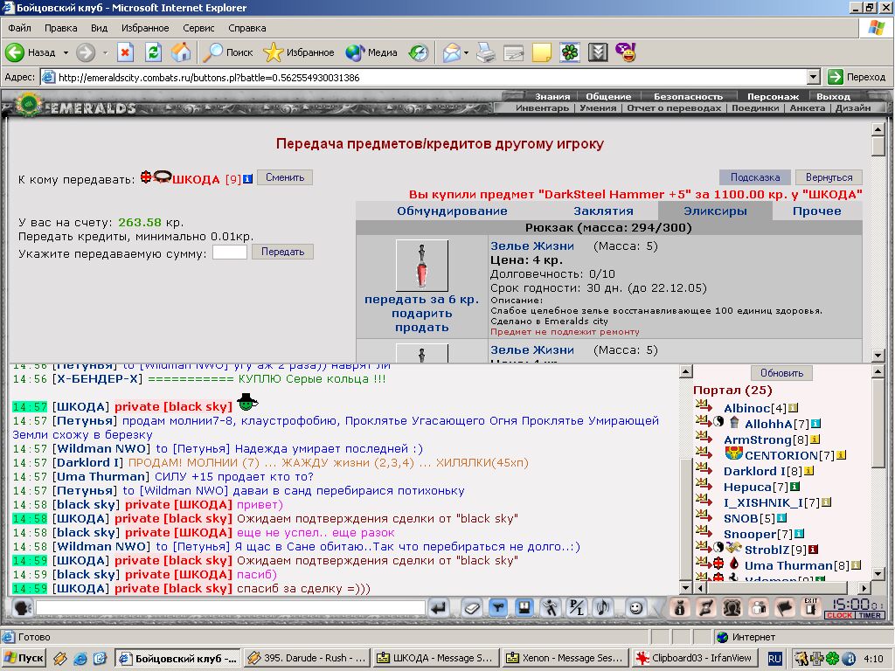Open the Mail button dropdown arrow
This screenshot has height=671, width=895.
[x=467, y=52]
